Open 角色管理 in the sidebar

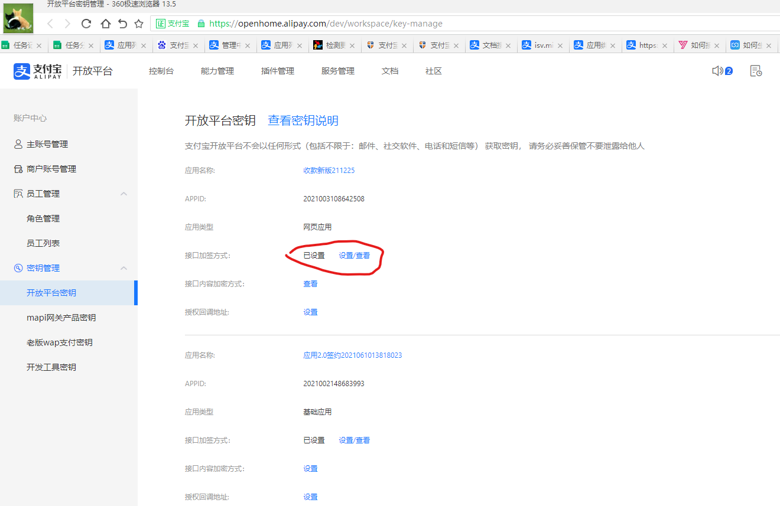click(x=43, y=218)
